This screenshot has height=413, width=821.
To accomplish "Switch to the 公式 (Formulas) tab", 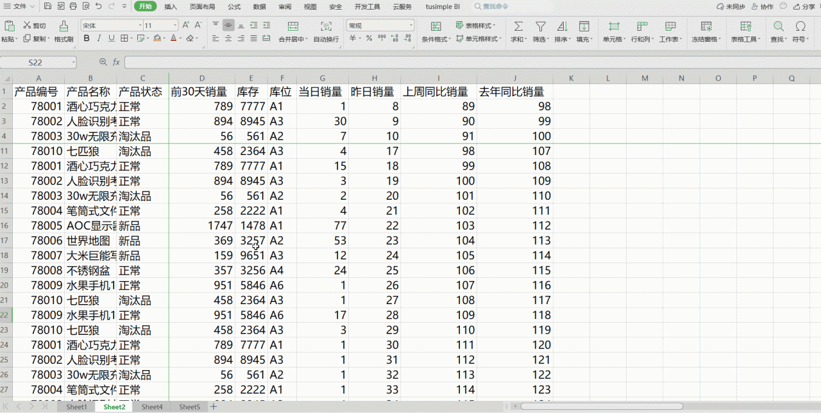I will click(234, 6).
